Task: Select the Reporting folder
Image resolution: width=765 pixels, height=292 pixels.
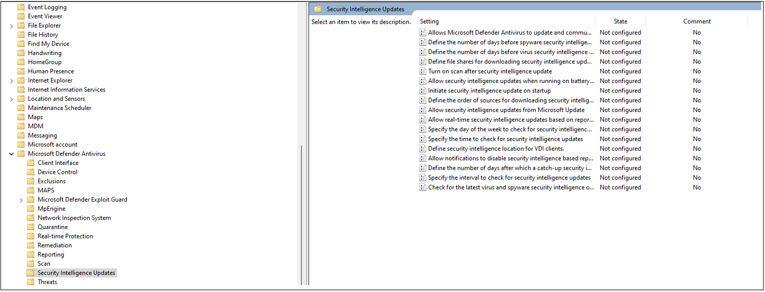Action: pos(51,255)
